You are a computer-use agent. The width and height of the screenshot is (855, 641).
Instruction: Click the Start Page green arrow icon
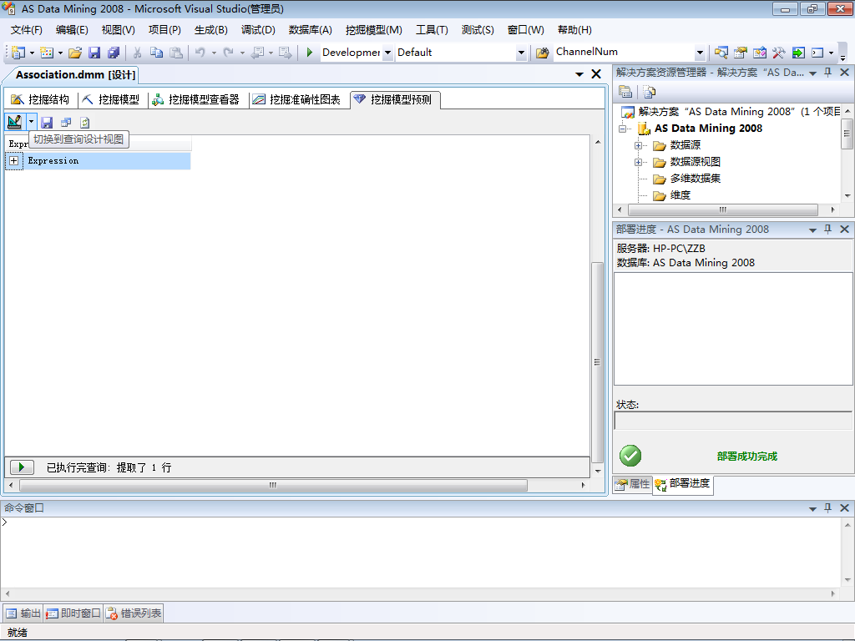click(798, 53)
